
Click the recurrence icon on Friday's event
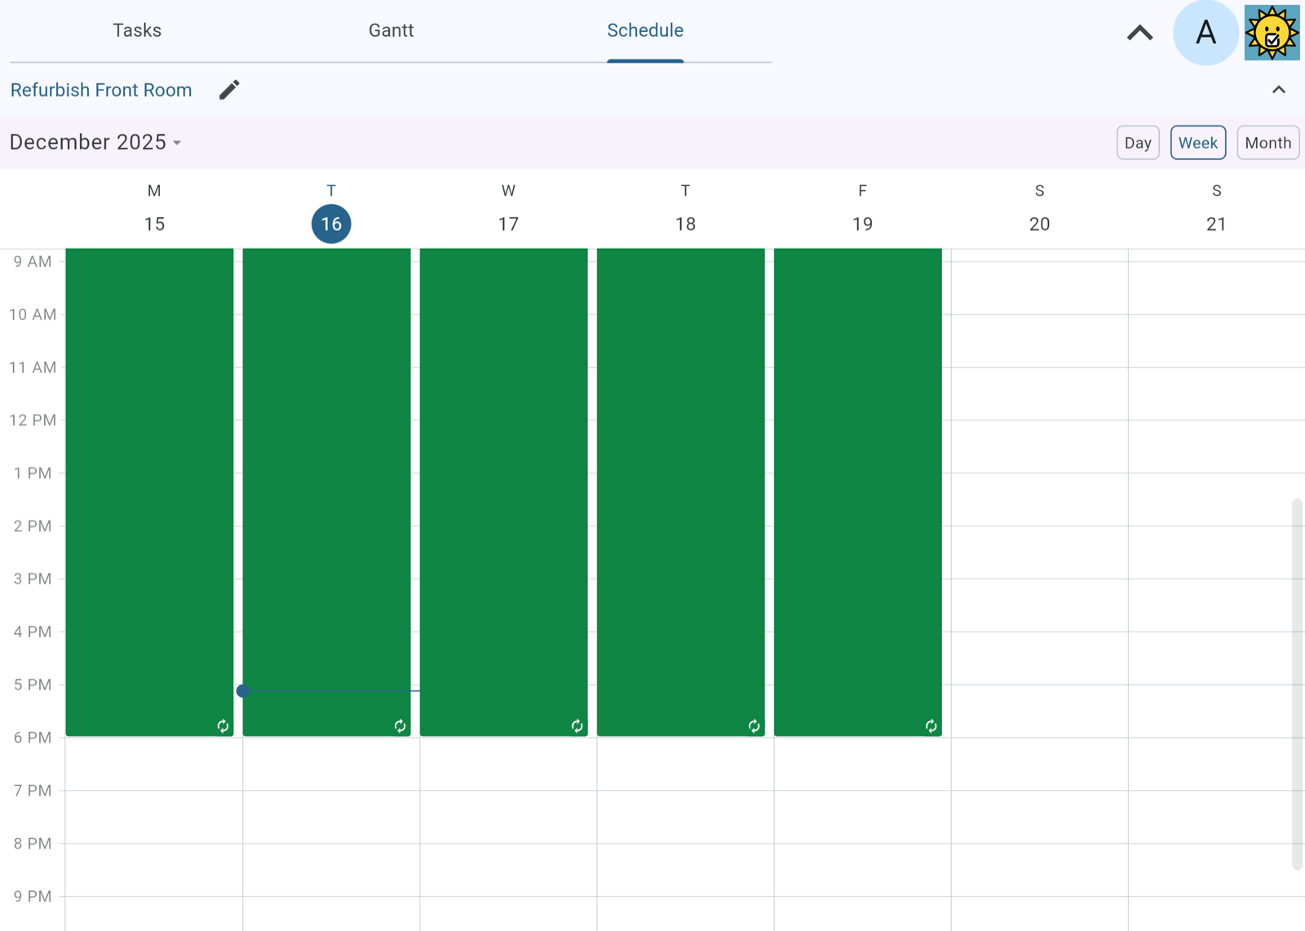pyautogui.click(x=930, y=725)
